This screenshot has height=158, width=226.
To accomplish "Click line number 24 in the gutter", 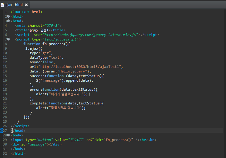I will coord(5,117).
